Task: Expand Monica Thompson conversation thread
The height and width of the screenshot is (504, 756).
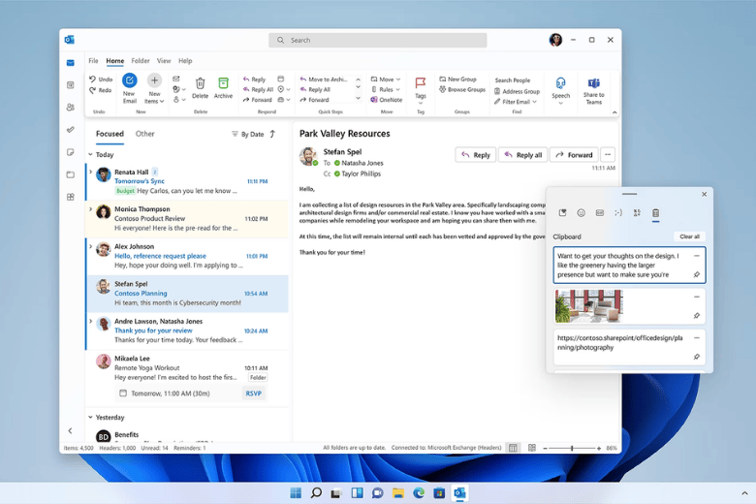Action: (x=90, y=208)
